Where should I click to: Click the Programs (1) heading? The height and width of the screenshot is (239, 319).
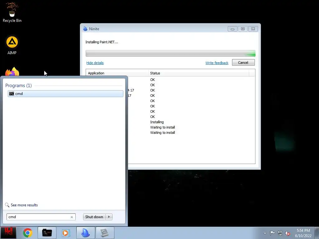pos(18,86)
